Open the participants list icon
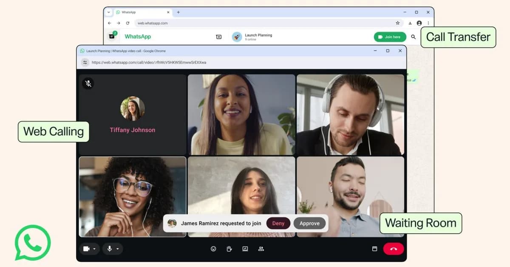Viewport: 510px width, 267px height. 261,249
